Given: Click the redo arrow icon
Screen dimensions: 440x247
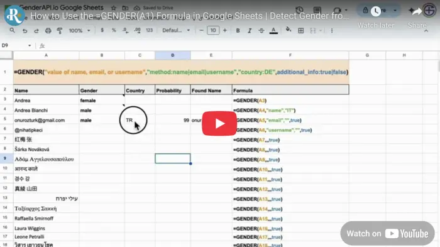Looking at the screenshot, I should click(x=36, y=31).
